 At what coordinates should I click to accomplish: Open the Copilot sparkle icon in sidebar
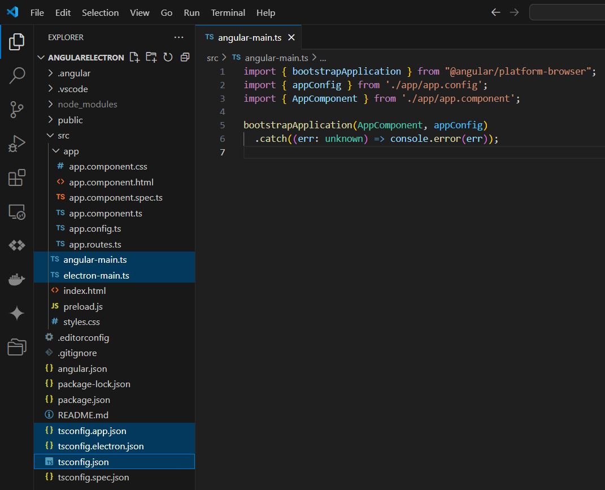click(x=17, y=313)
